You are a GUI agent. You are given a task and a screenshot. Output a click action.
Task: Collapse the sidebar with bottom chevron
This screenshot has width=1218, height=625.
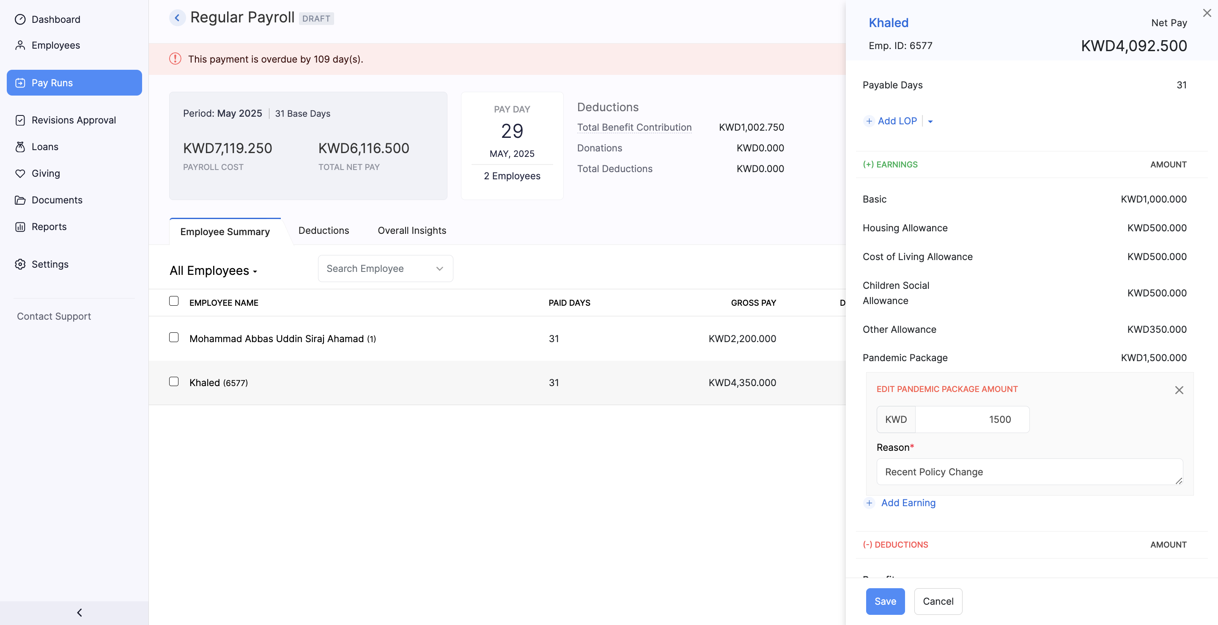click(80, 613)
